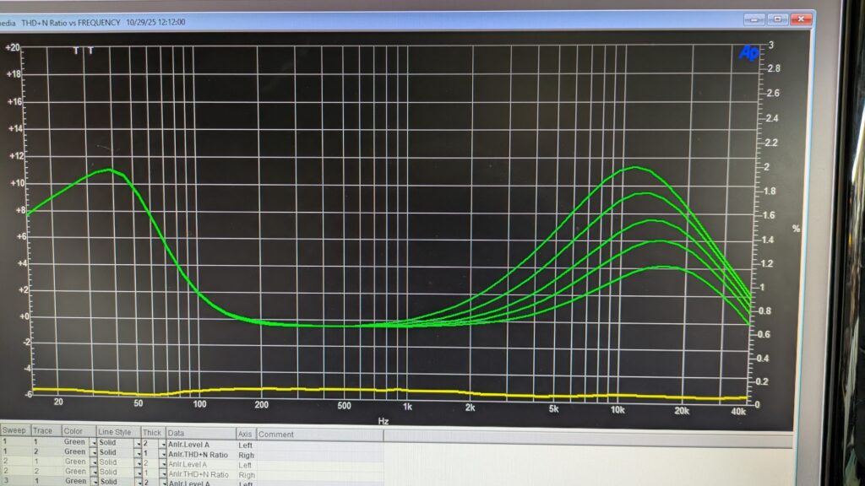Click the Trace column header
Image resolution: width=865 pixels, height=486 pixels.
tap(43, 434)
